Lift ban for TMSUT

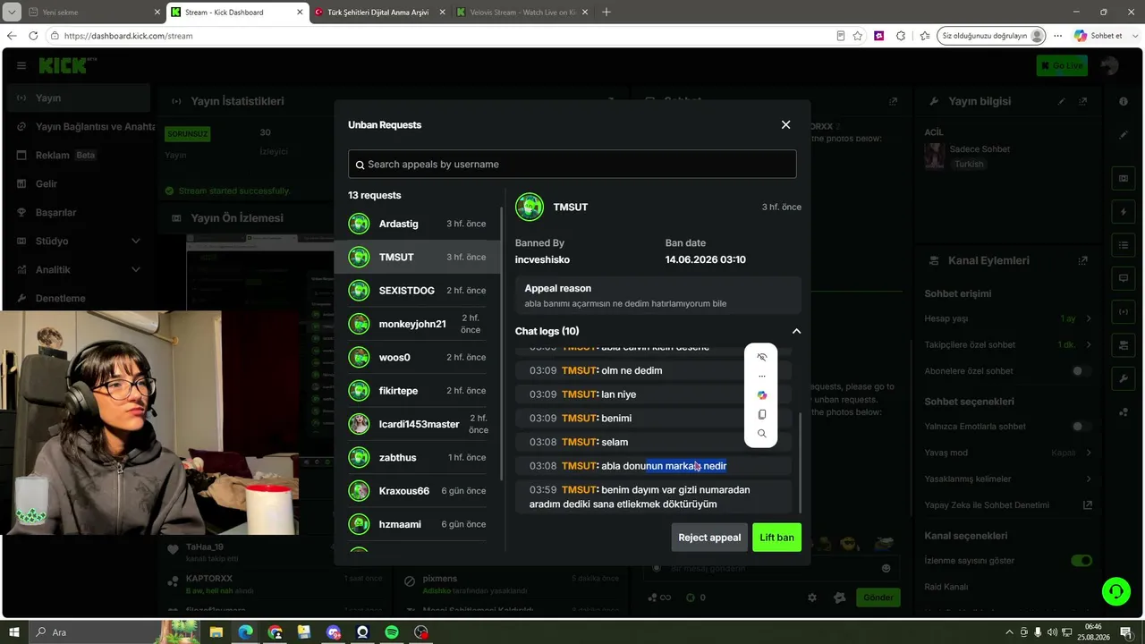tap(776, 538)
